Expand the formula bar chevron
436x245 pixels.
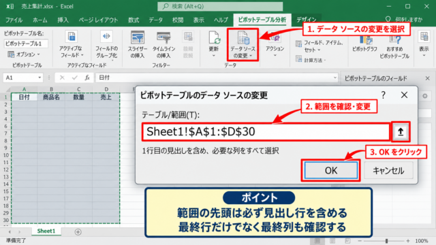coord(335,78)
